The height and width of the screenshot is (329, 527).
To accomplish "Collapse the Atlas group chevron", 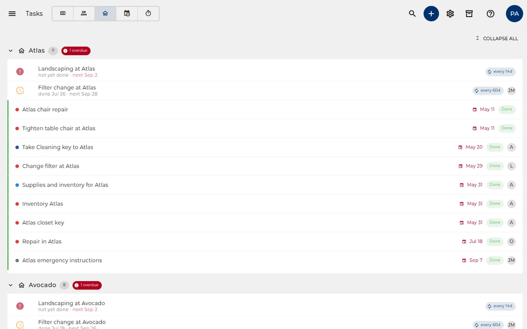I will (x=11, y=51).
